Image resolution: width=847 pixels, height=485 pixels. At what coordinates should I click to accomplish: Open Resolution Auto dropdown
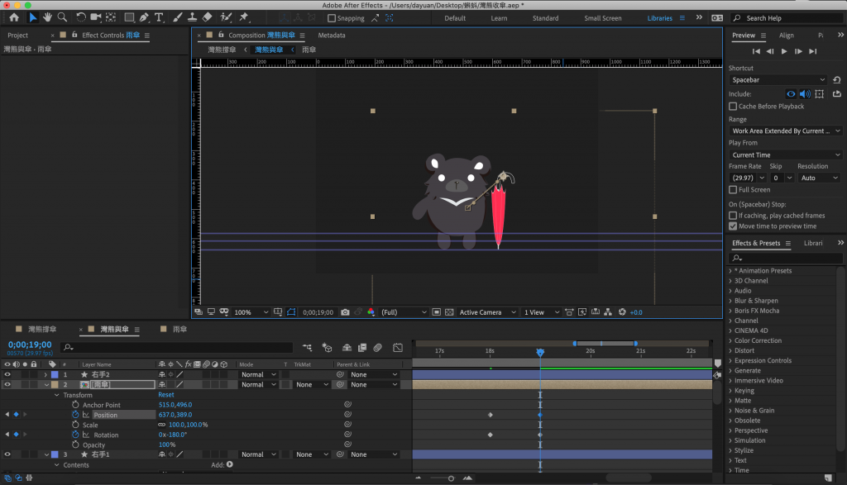pos(819,178)
